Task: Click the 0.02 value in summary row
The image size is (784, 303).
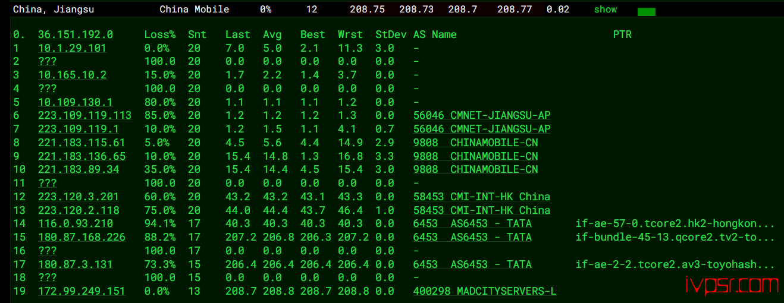Action: coord(558,10)
